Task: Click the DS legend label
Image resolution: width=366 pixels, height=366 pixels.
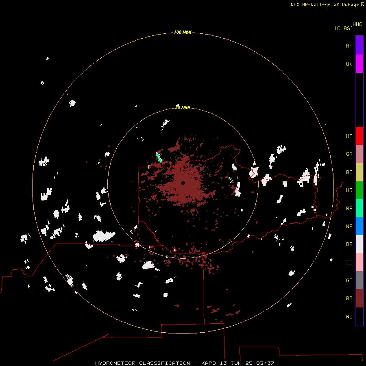Action: pos(349,244)
